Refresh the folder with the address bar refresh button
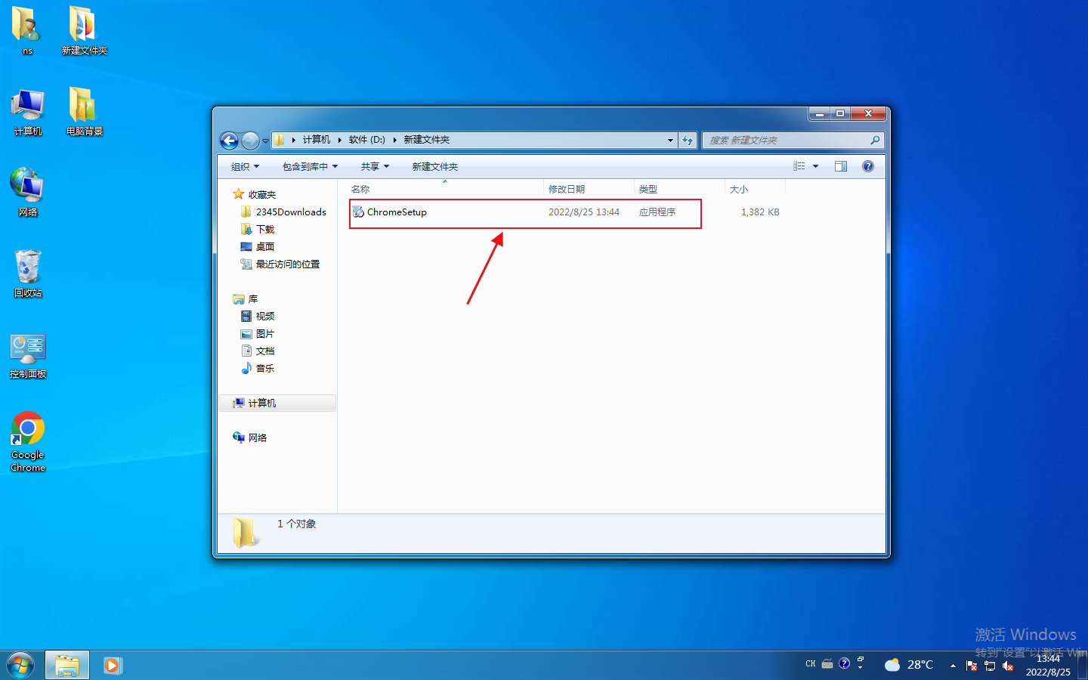 coord(687,140)
